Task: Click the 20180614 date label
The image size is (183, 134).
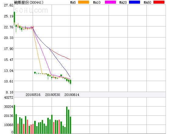Action: coord(72,95)
